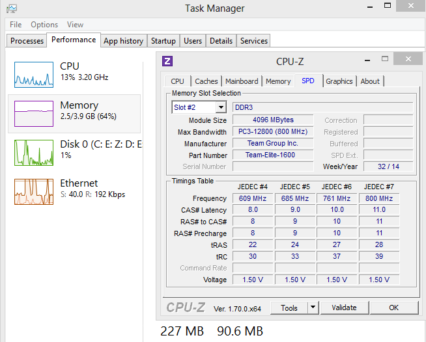Viewport: 426px width, 342px height.
Task: Click the tRC value 30
Action: 253,256
